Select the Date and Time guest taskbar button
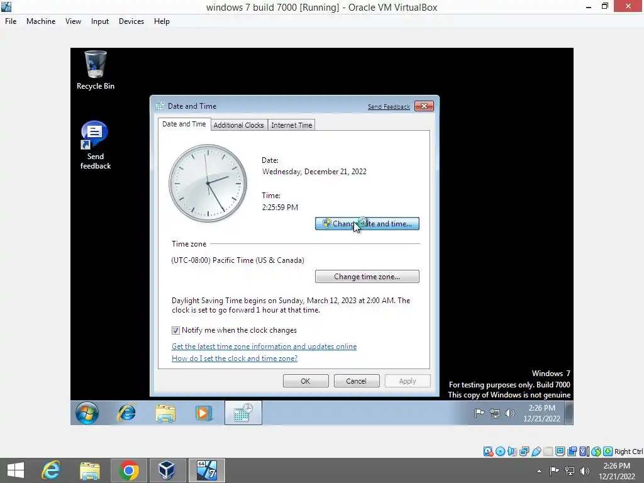Screen dimensions: 644x483 [243, 413]
